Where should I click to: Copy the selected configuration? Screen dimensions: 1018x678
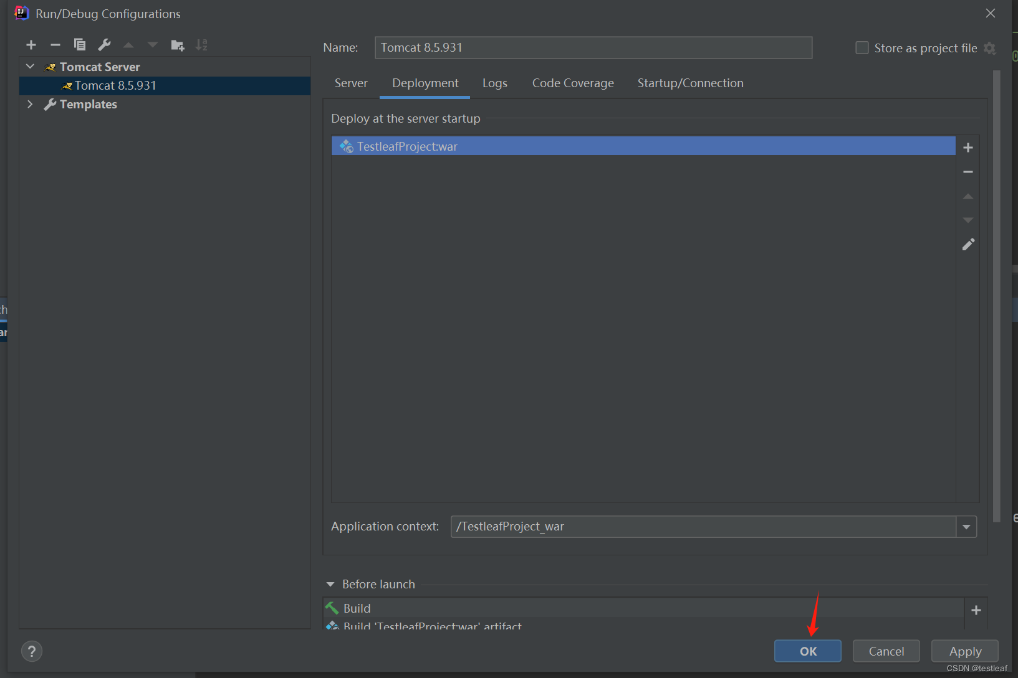click(80, 45)
